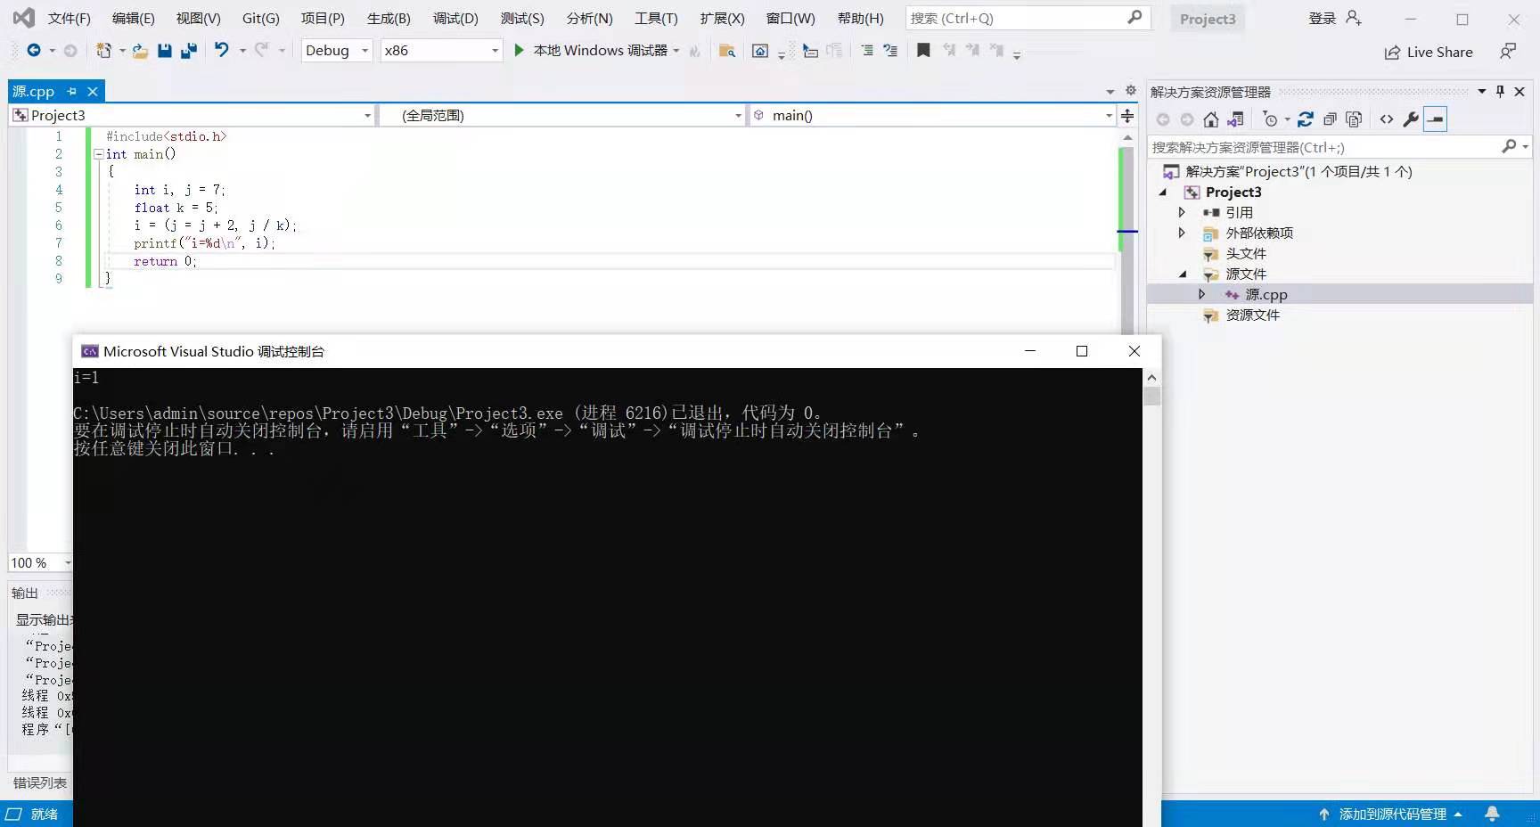Select 源.cpp in the Solution Explorer tree
This screenshot has width=1540, height=827.
click(1266, 294)
